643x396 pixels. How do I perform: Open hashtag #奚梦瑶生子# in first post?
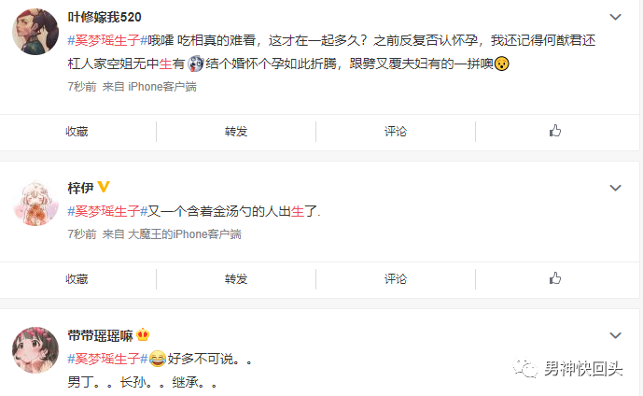tap(107, 40)
